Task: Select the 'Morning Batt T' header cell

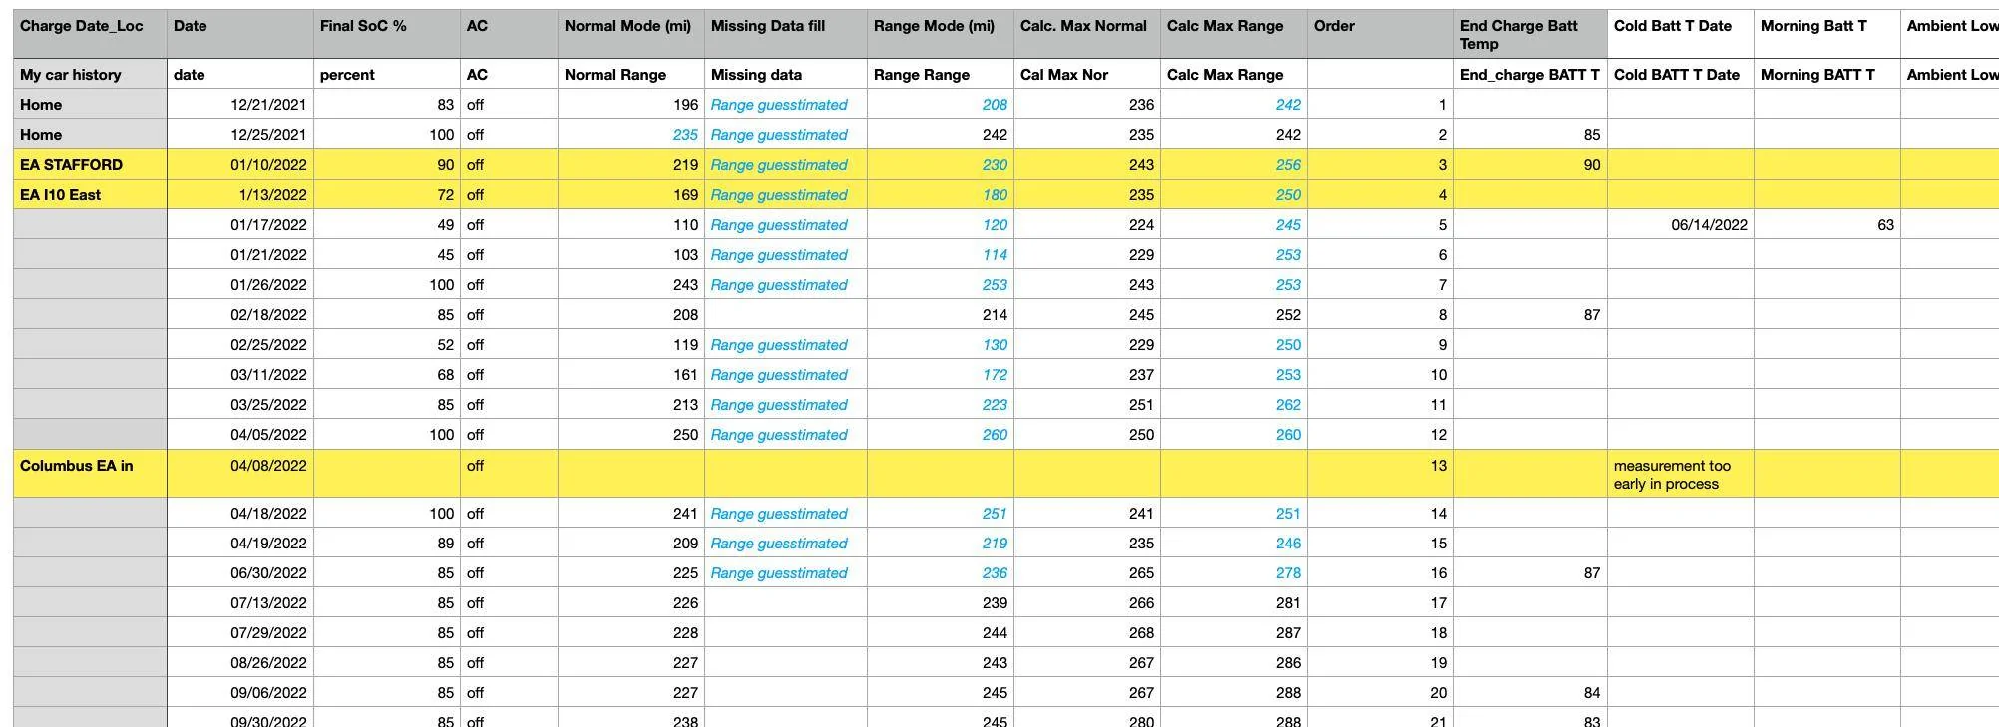Action: [x=1826, y=34]
